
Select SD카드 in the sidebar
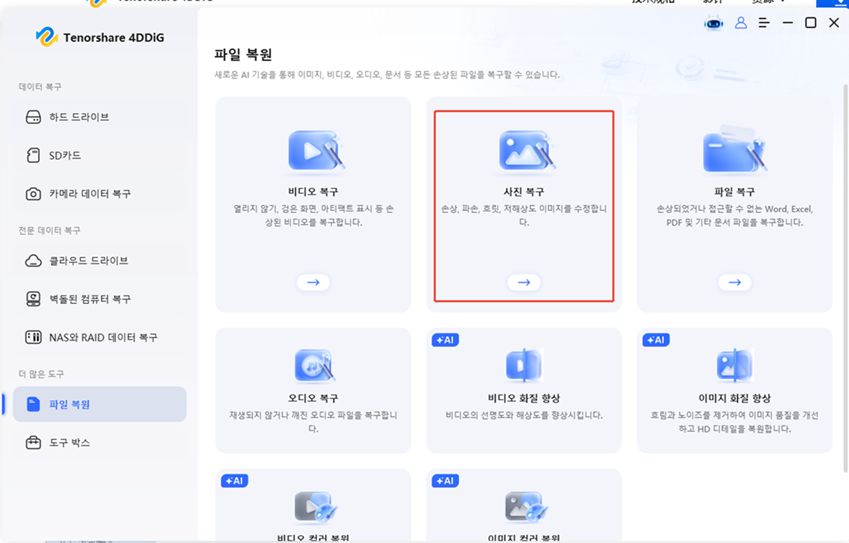(100, 155)
